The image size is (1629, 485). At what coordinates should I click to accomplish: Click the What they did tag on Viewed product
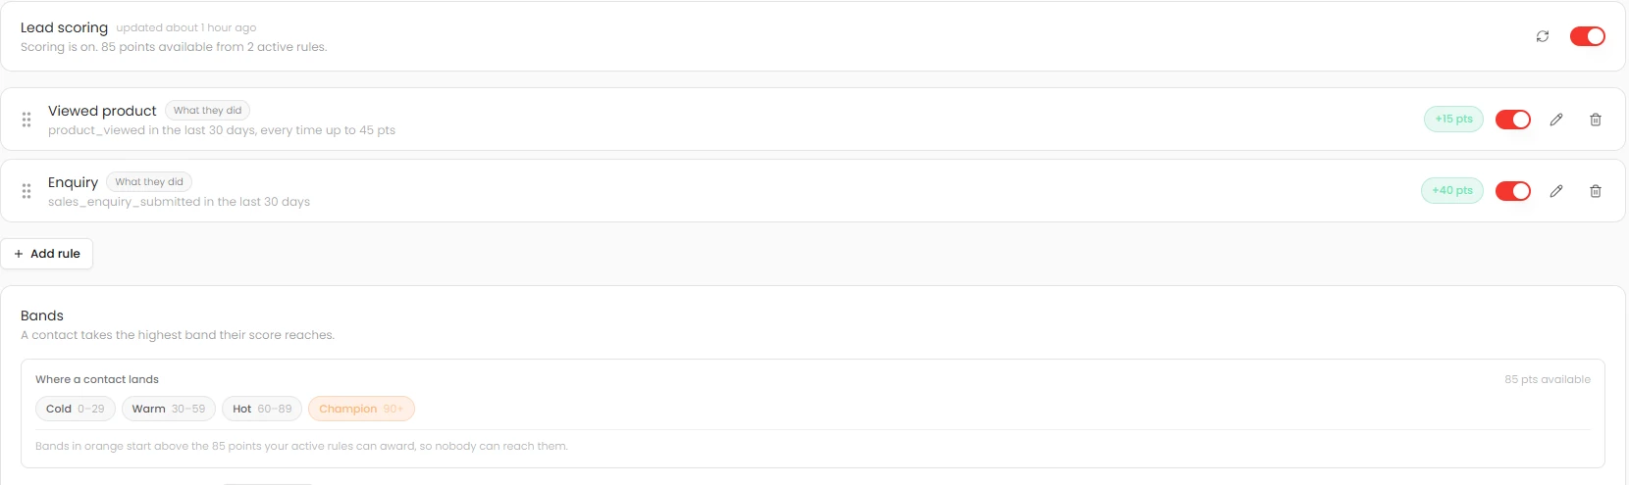[207, 111]
